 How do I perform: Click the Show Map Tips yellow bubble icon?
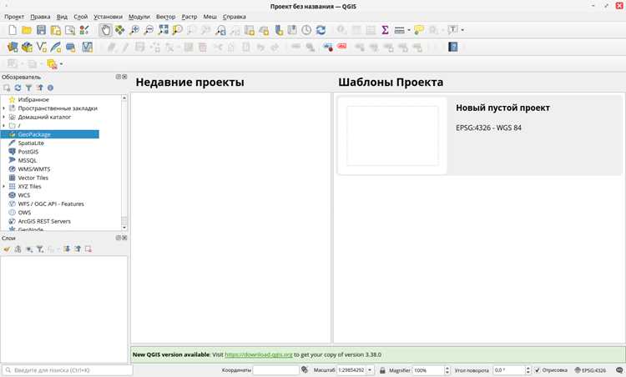pyautogui.click(x=419, y=30)
